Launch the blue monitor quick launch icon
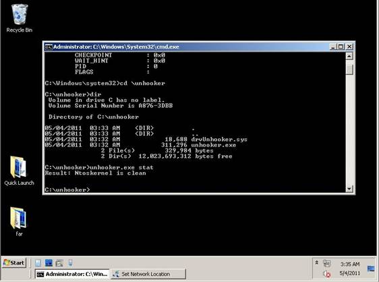This screenshot has height=282, width=379. pyautogui.click(x=49, y=263)
